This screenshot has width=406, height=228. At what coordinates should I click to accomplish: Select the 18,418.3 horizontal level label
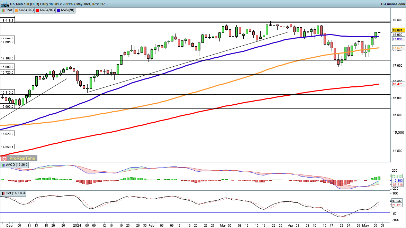coord(7,21)
